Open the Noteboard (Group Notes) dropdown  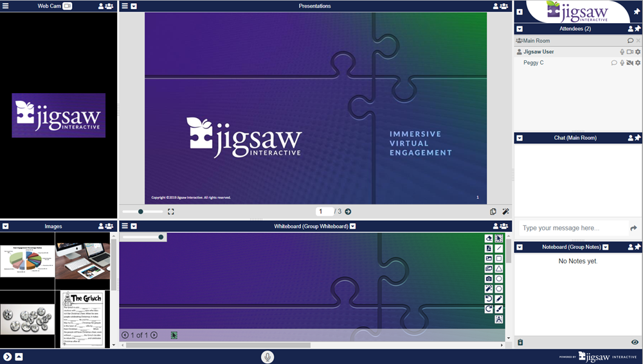click(x=605, y=247)
